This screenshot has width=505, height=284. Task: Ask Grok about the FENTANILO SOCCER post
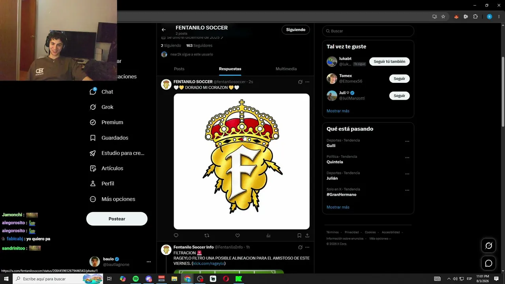tap(300, 82)
